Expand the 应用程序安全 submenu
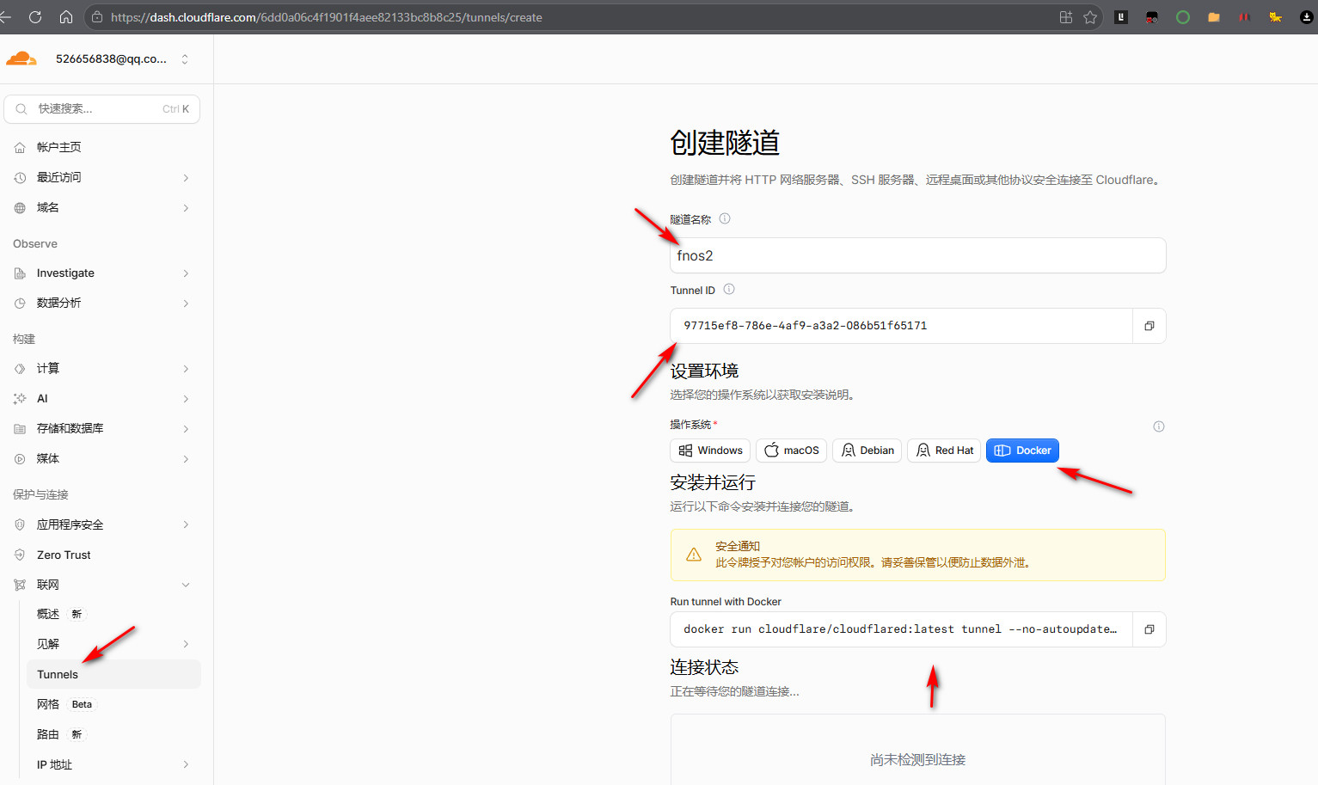The height and width of the screenshot is (785, 1318). coord(186,524)
